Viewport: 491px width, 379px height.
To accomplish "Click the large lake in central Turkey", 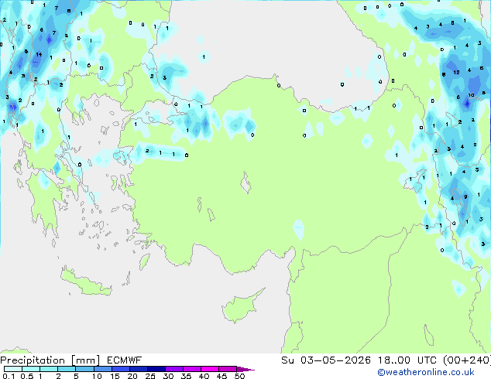I will click(245, 183).
